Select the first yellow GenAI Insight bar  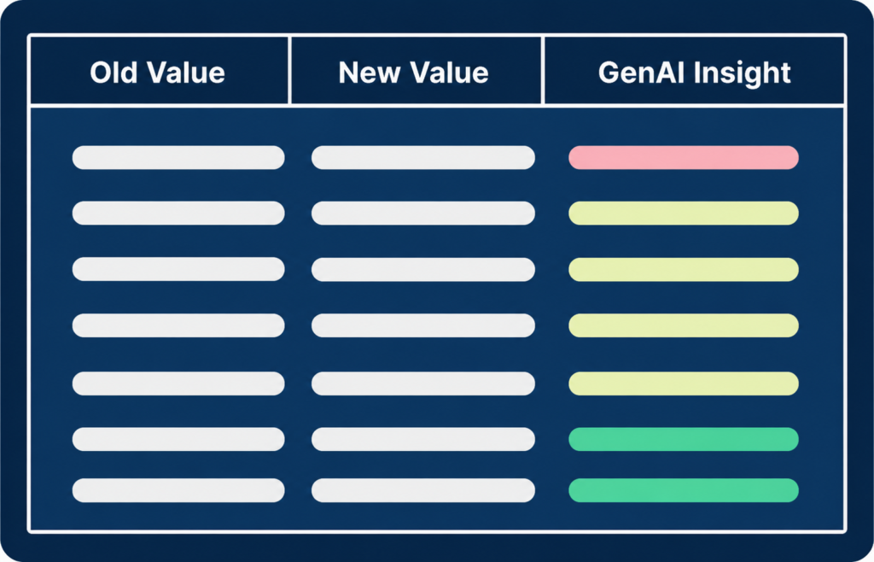pyautogui.click(x=684, y=213)
